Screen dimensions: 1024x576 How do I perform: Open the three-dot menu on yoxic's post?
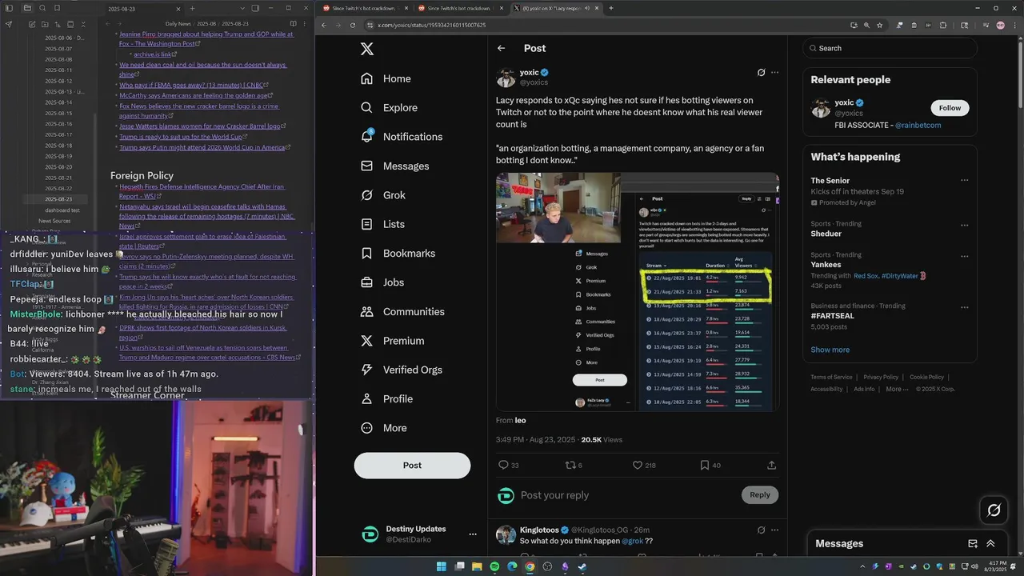point(774,73)
